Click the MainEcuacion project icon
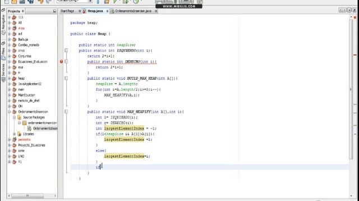This screenshot has width=359, height=201. click(x=15, y=95)
